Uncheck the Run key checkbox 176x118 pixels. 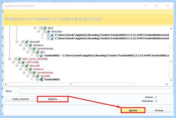click(x=34, y=52)
